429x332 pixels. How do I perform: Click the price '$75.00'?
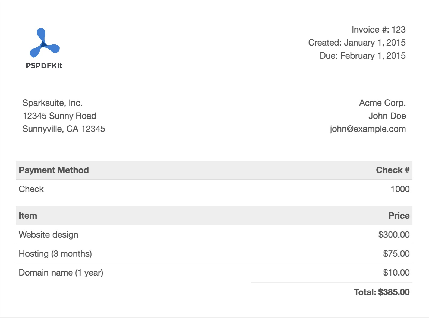point(396,254)
